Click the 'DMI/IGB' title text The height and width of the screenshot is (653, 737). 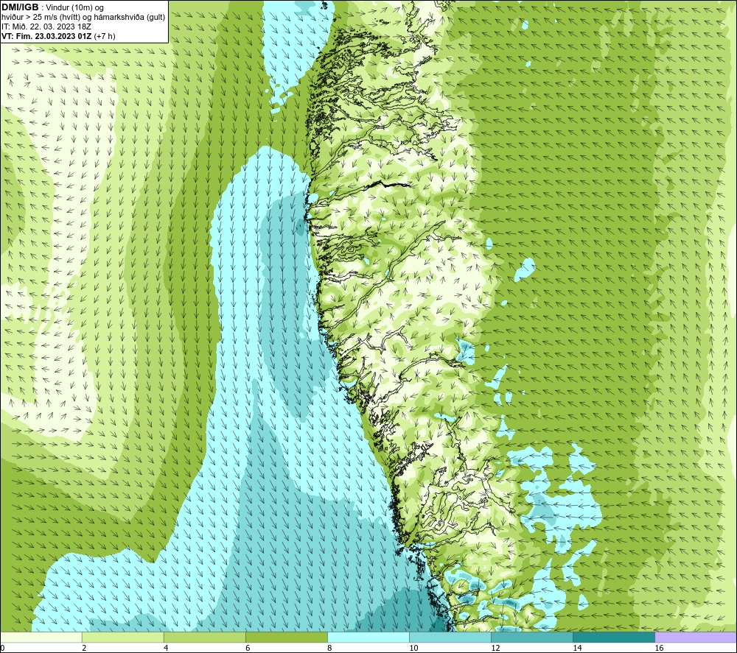(x=20, y=7)
